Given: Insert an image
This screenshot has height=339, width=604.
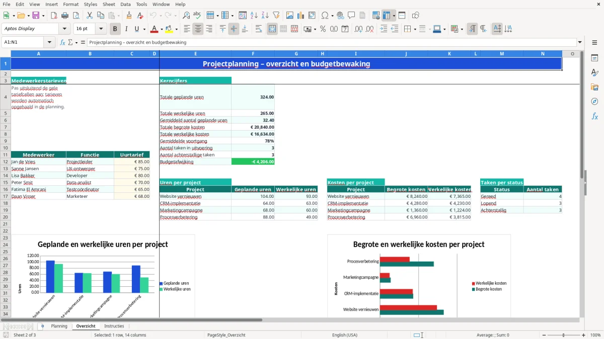Looking at the screenshot, I should pyautogui.click(x=290, y=16).
